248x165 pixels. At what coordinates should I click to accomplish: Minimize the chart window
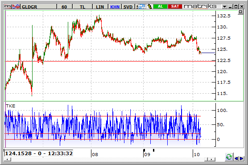[x=230, y=7]
